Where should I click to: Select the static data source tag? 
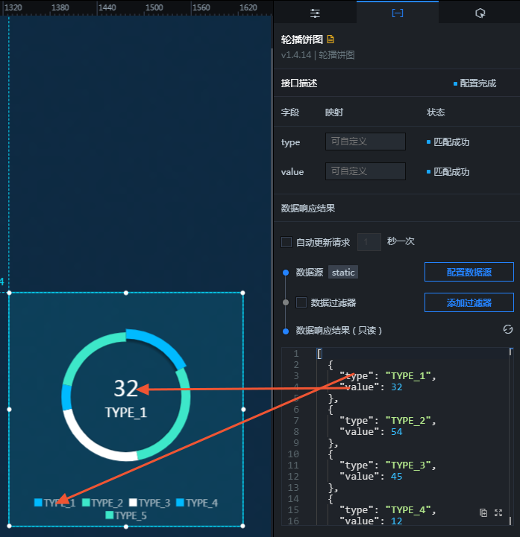click(343, 273)
